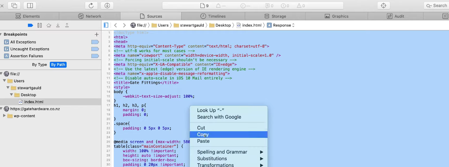The height and width of the screenshot is (167, 449).
Task: Toggle Assertion Failures breakpoint
Action: (95, 56)
